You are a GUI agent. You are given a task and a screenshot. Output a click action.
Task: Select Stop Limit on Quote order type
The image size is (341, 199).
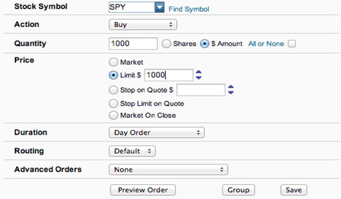pos(113,103)
